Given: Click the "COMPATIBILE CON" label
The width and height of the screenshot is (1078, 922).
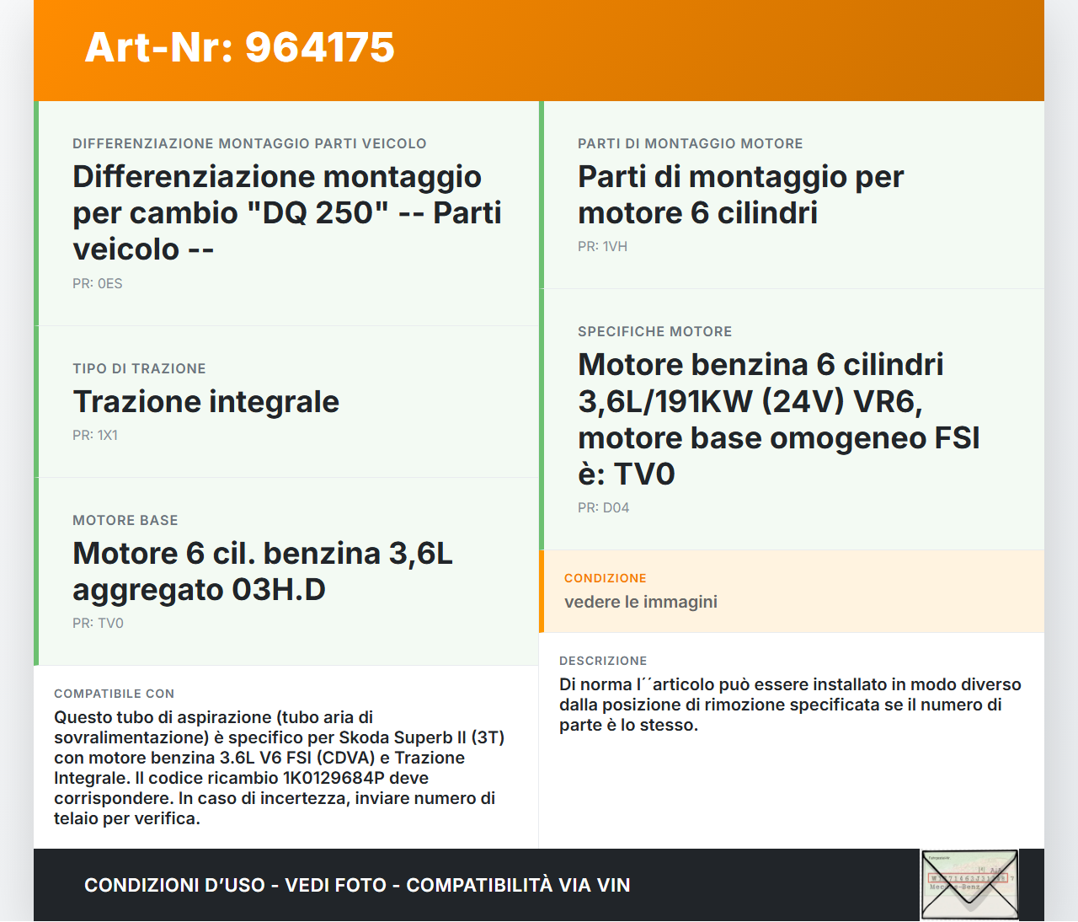Looking at the screenshot, I should click(115, 694).
